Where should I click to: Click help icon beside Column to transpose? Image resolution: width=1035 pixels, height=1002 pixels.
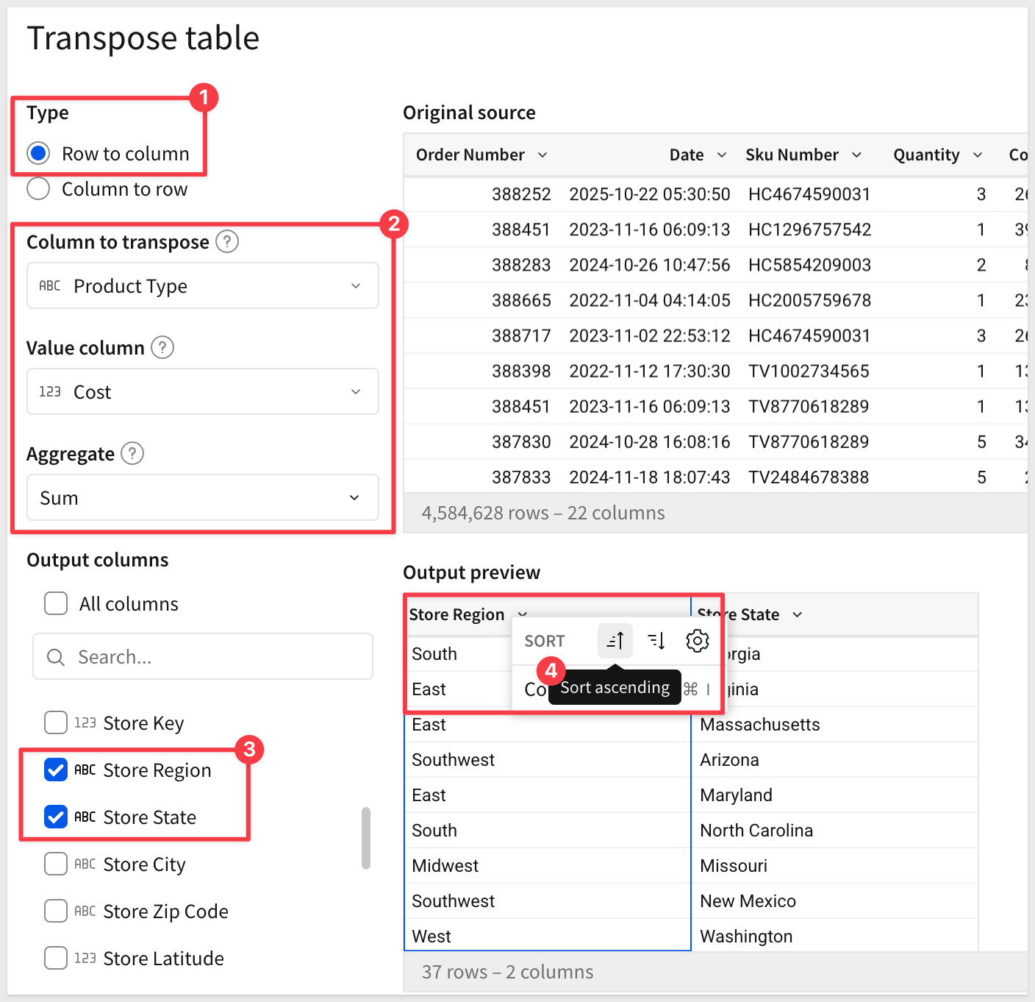[x=227, y=241]
